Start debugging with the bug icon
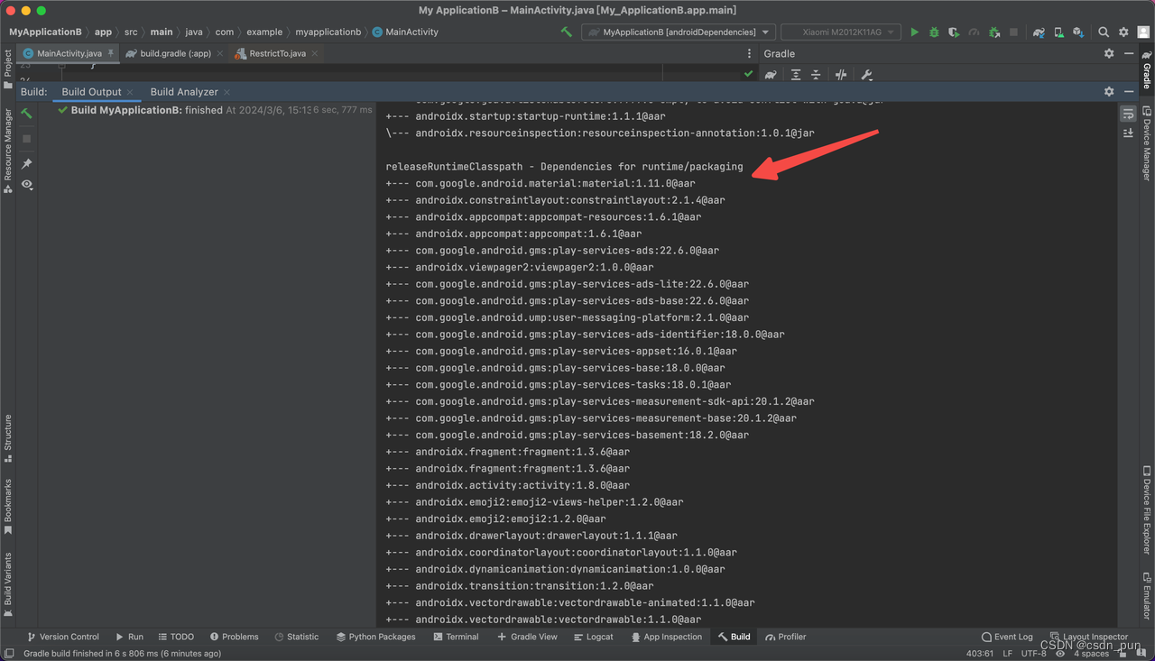The width and height of the screenshot is (1155, 661). pos(934,32)
